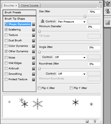Enable the Texture checkbox
Screen dimensions: 111x124
pyautogui.click(x=6, y=35)
